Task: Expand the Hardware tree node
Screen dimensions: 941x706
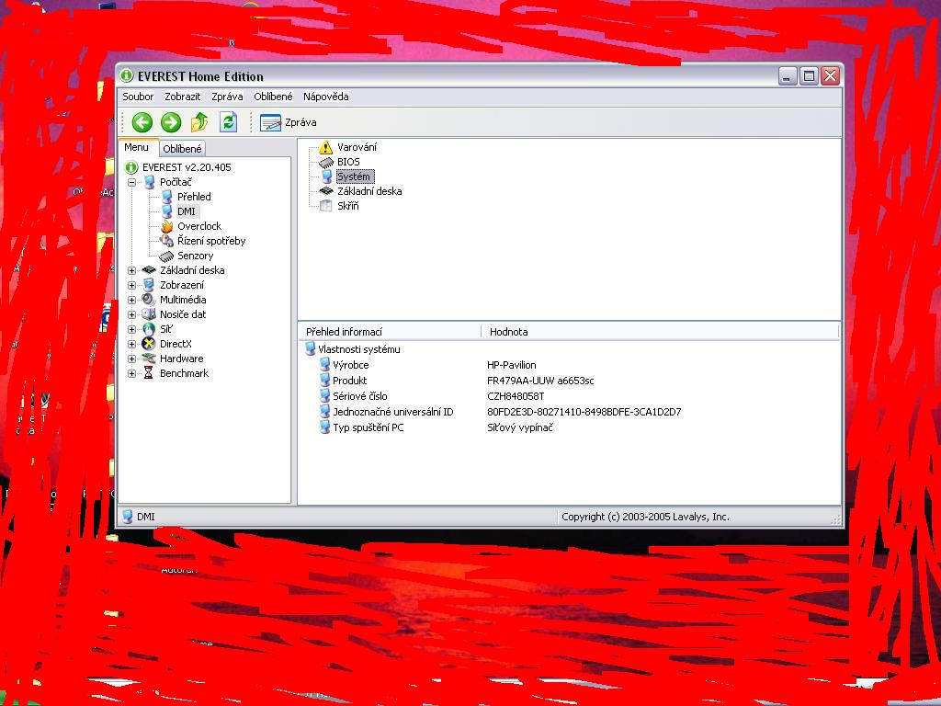Action: [131, 359]
